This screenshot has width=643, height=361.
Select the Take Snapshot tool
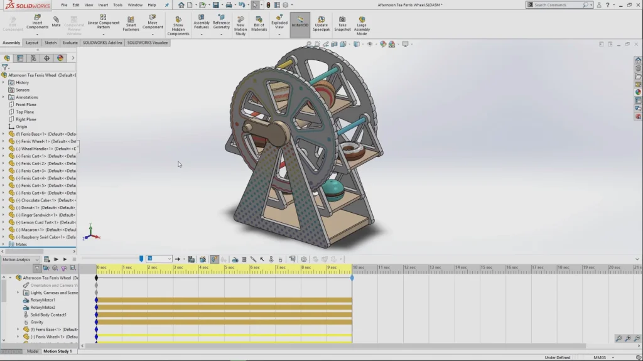point(342,23)
